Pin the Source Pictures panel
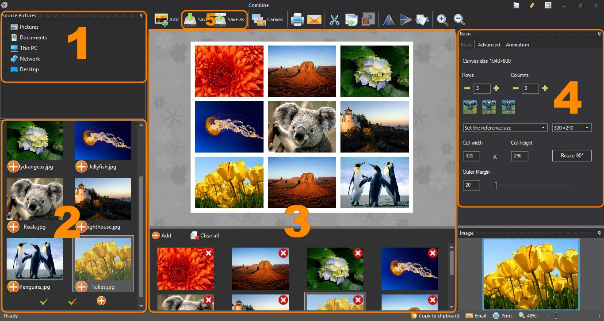 point(141,15)
